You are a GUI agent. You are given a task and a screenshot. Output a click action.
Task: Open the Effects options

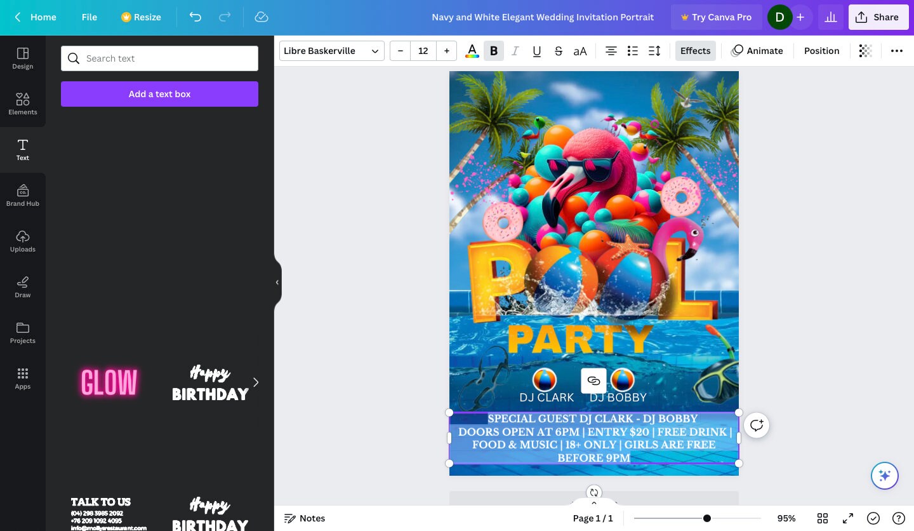click(x=695, y=51)
